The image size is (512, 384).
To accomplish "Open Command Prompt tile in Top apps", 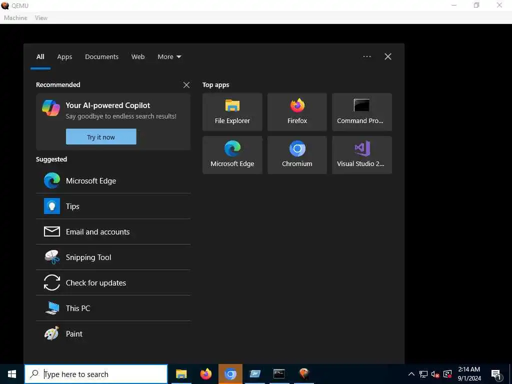I will [362, 112].
